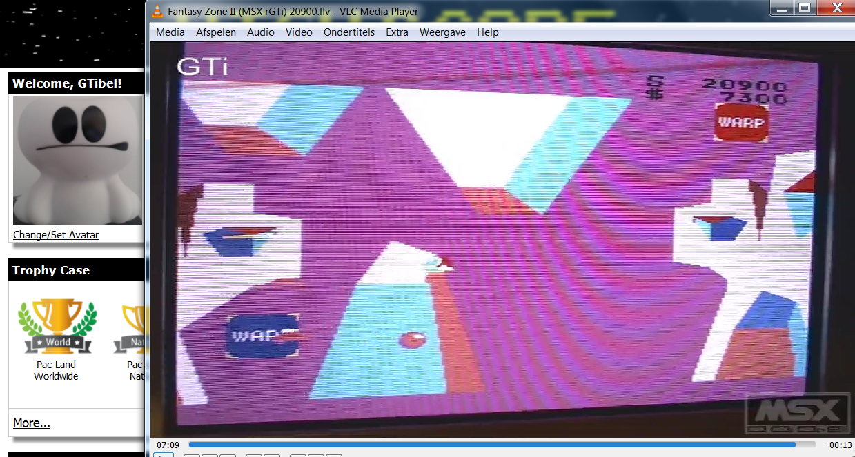Image resolution: width=855 pixels, height=457 pixels.
Task: Open the Extra menu
Action: click(x=397, y=32)
